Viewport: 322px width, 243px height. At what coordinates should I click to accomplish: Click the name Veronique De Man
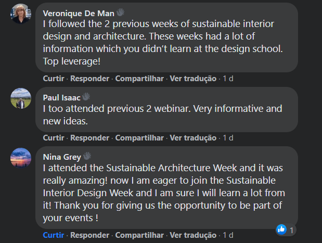(x=78, y=12)
